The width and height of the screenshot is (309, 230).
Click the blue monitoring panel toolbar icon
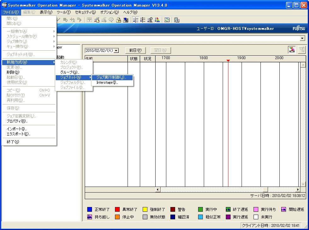(x=126, y=20)
